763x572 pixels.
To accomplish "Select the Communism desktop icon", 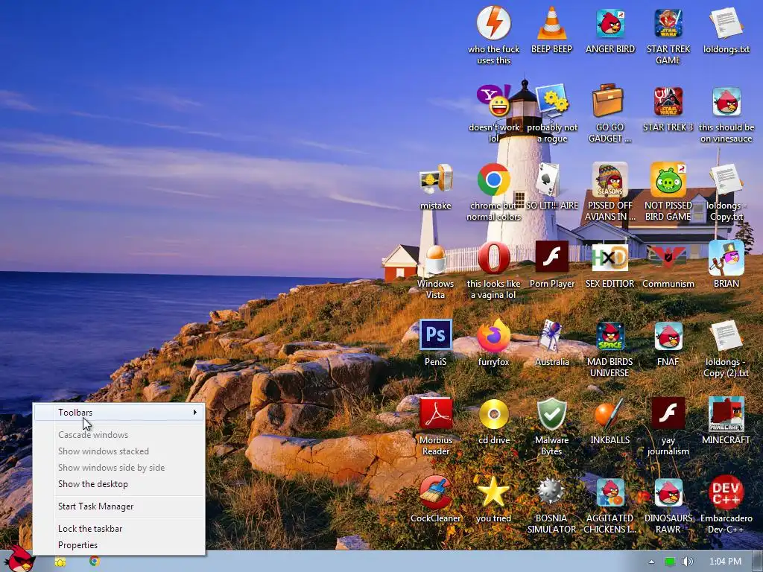I will click(x=668, y=256).
